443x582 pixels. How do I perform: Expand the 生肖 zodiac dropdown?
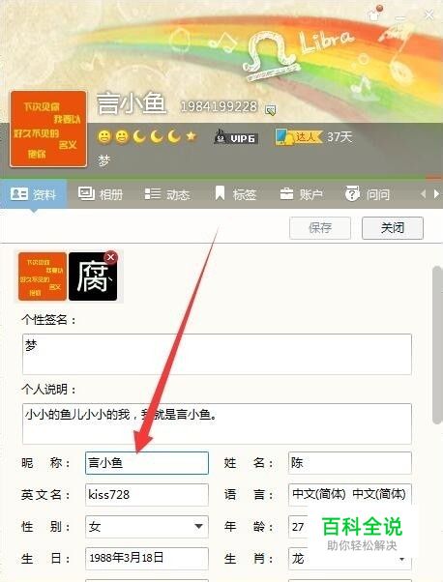tap(401, 559)
